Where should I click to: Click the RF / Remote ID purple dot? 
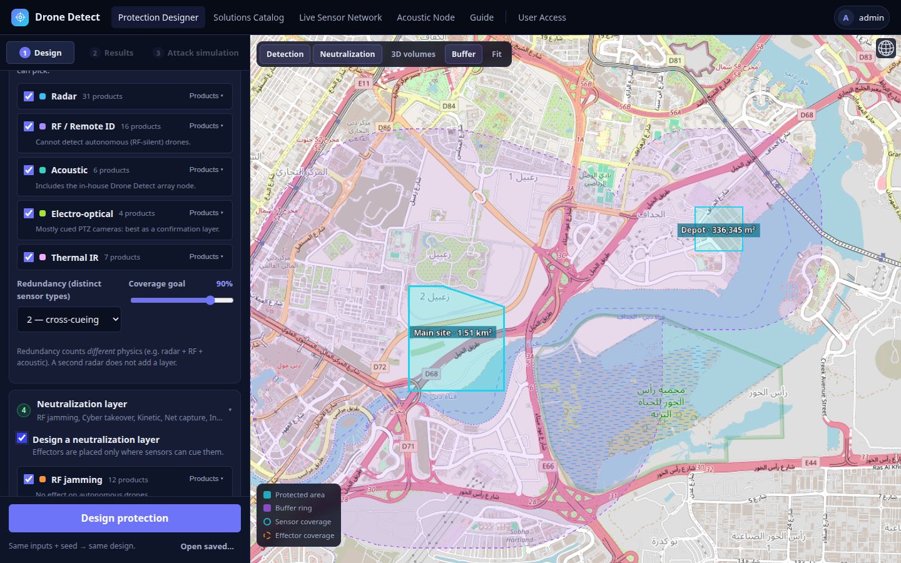(x=43, y=126)
